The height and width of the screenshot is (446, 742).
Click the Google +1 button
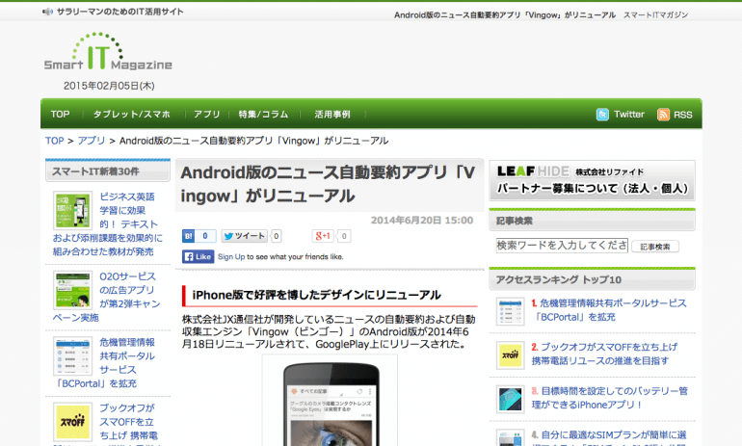323,236
